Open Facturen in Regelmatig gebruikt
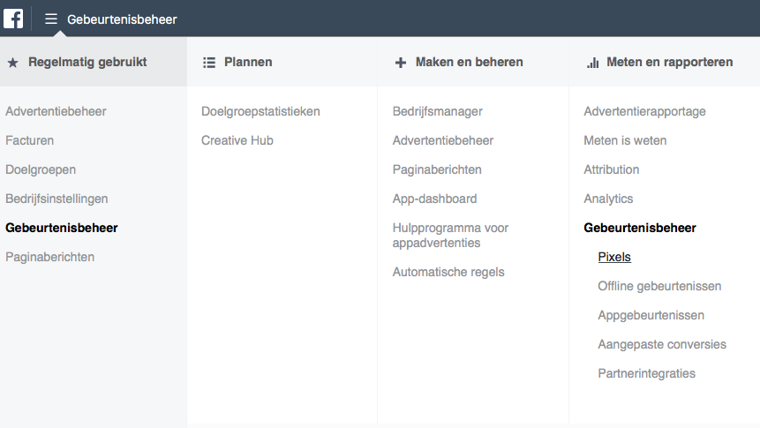The image size is (760, 428). (x=29, y=140)
